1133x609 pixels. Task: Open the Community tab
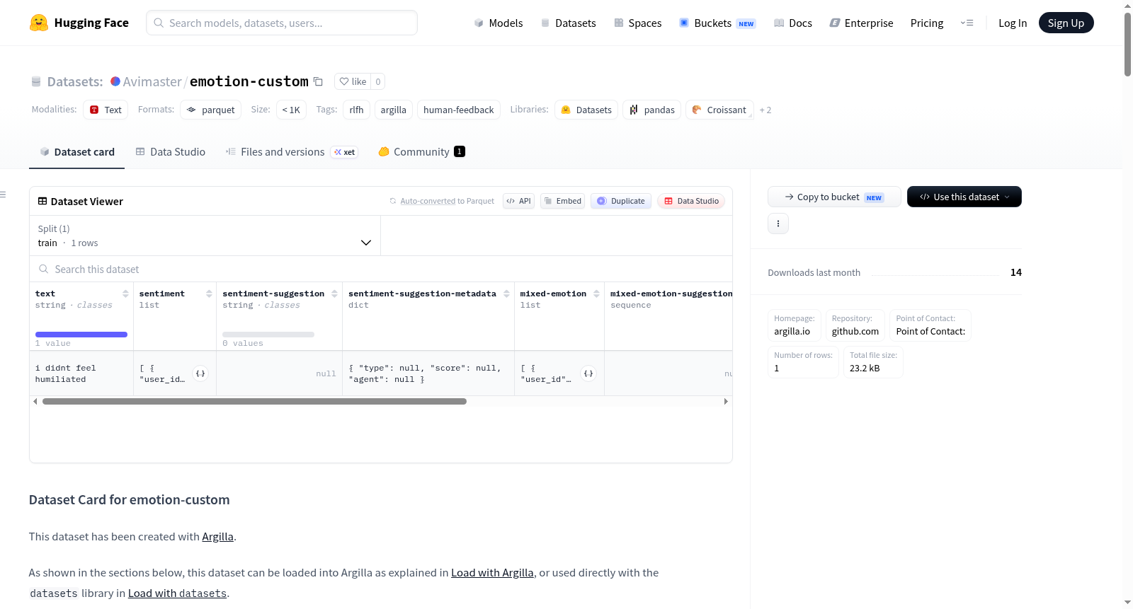click(x=421, y=152)
